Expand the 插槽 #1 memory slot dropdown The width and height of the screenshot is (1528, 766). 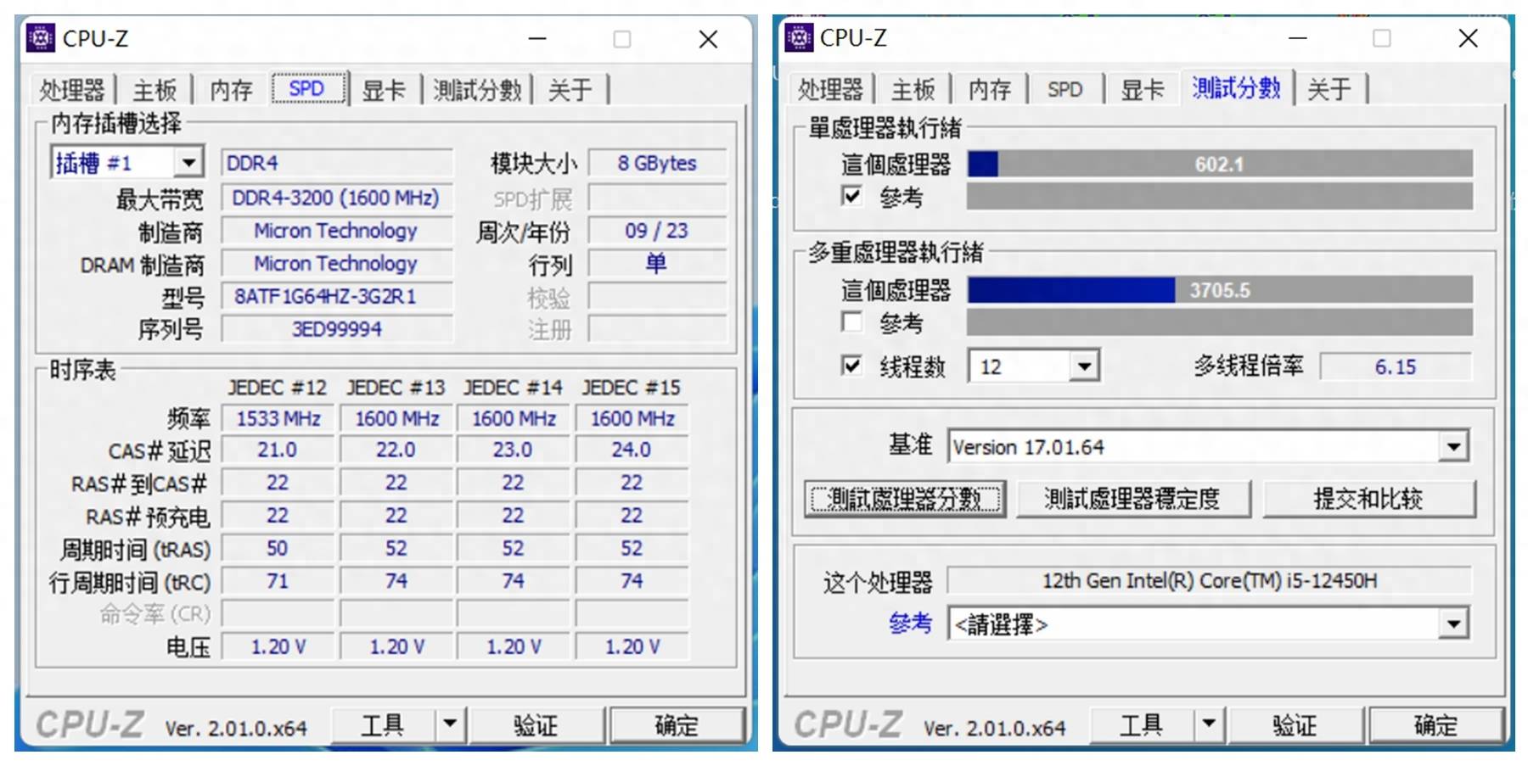click(x=188, y=162)
